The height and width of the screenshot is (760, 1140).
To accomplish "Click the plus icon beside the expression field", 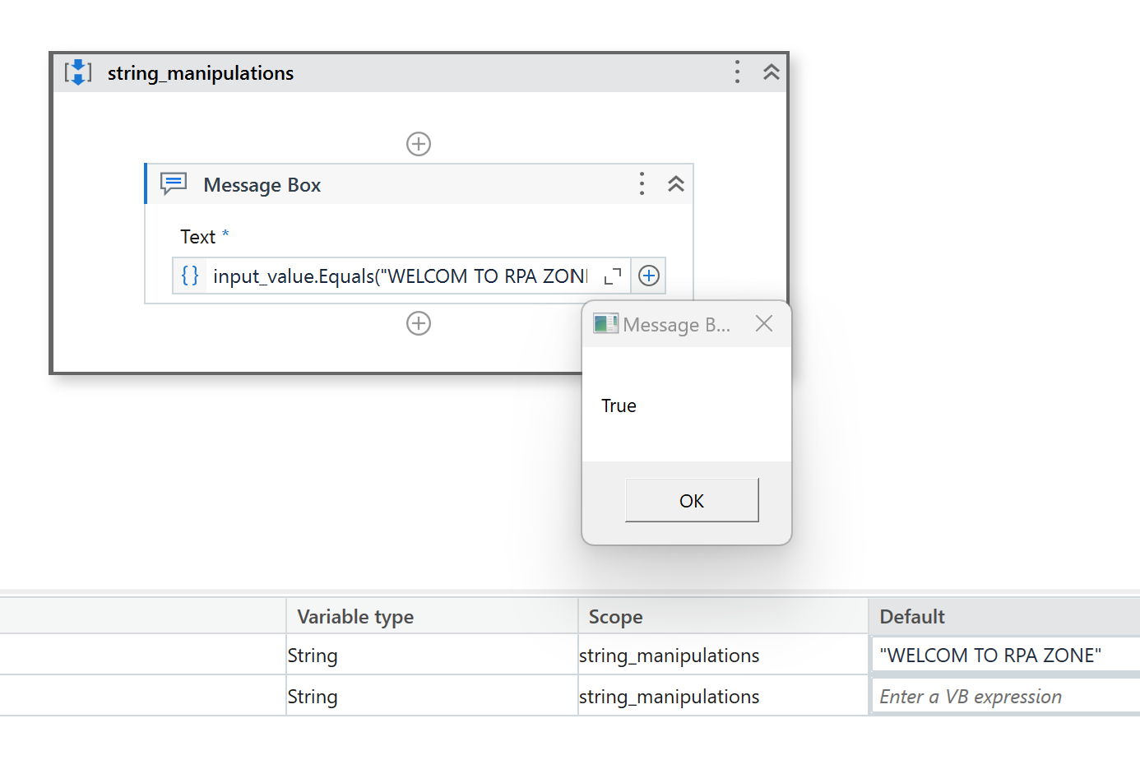I will 648,276.
